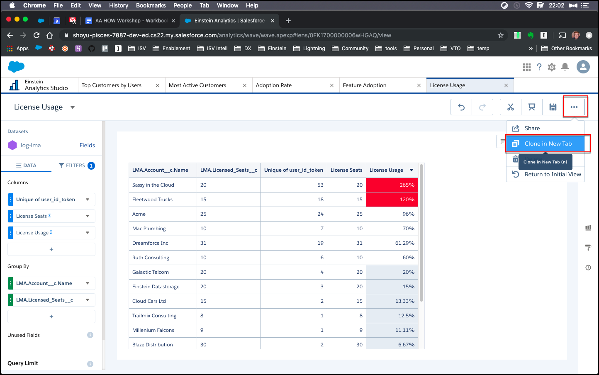Click the Sassy in the Cloud cell

pos(163,185)
